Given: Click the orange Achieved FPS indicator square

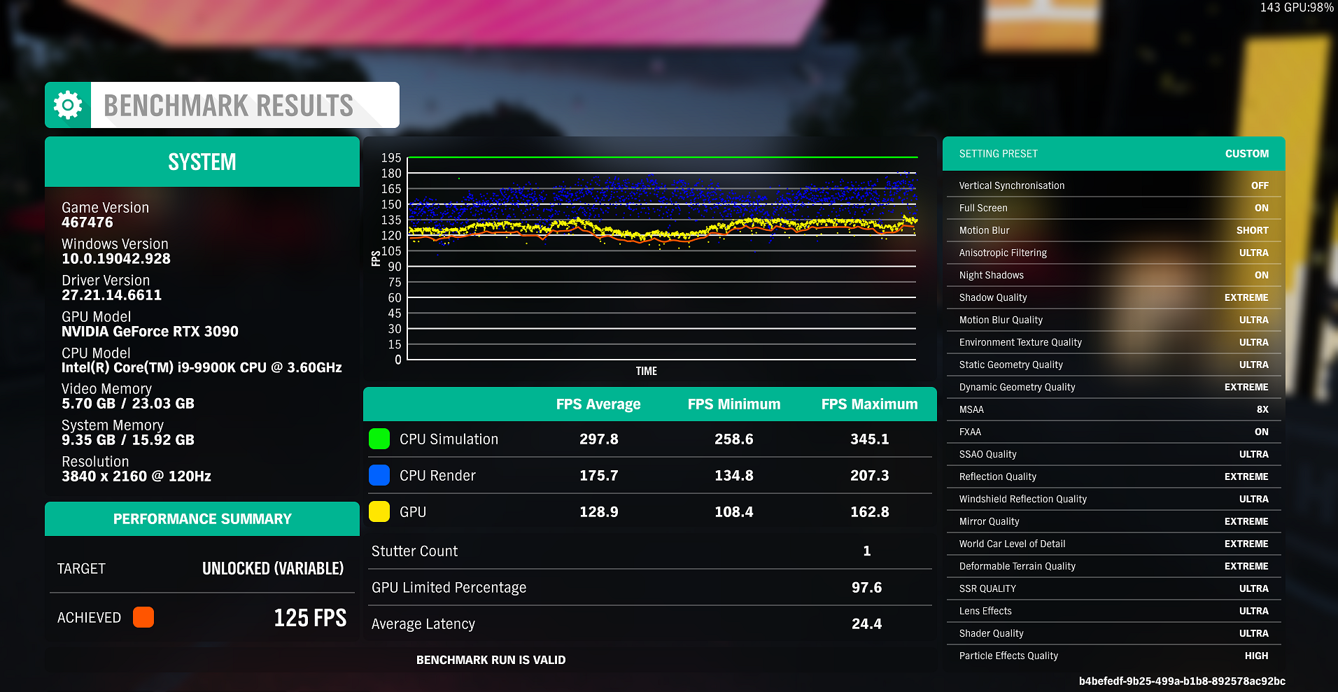Looking at the screenshot, I should (143, 617).
